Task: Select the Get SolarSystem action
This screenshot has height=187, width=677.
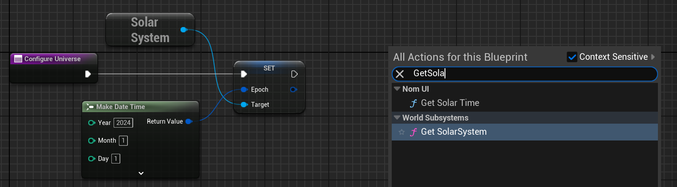Action: click(x=453, y=132)
